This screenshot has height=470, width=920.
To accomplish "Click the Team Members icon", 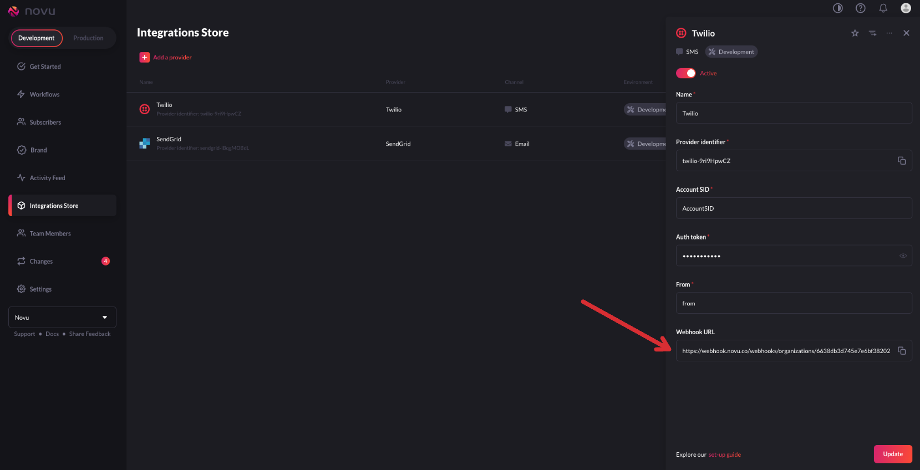I will coord(21,233).
